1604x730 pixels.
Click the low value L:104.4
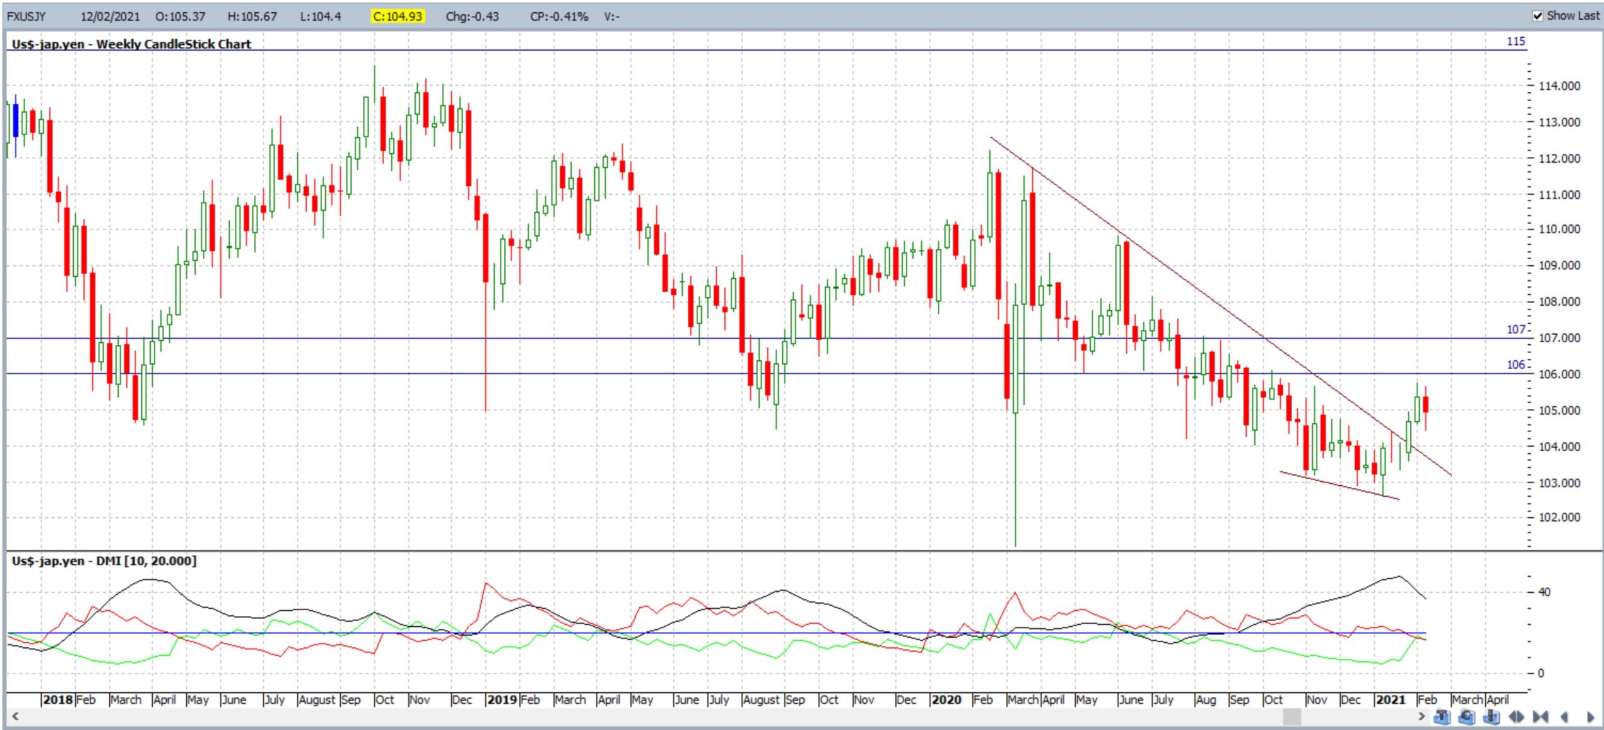(321, 17)
